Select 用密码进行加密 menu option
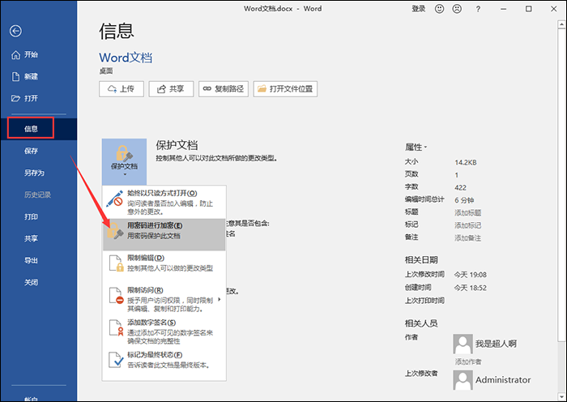 pos(164,234)
